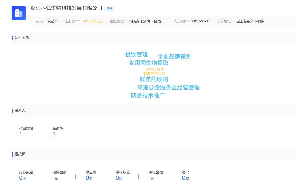This screenshot has width=308, height=193.
Task: Click 供应商 value 0家
Action: click(x=89, y=178)
